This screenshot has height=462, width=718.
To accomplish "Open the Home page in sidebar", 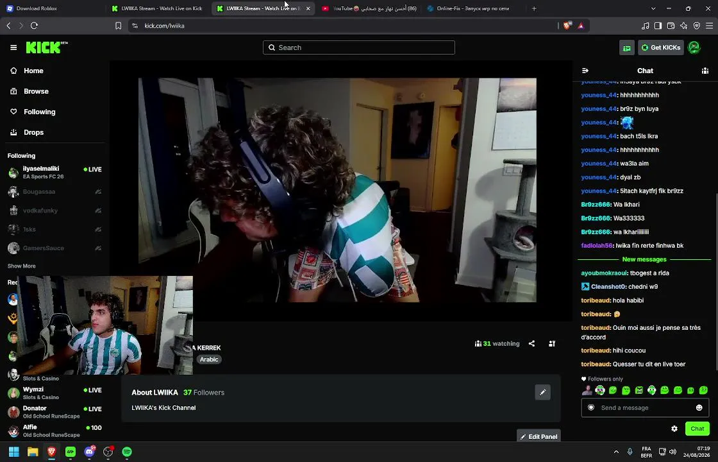I will pos(33,71).
